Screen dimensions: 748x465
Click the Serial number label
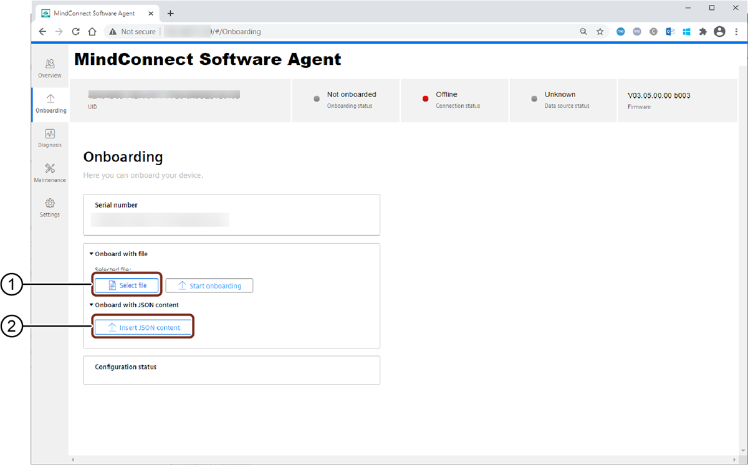pyautogui.click(x=116, y=205)
